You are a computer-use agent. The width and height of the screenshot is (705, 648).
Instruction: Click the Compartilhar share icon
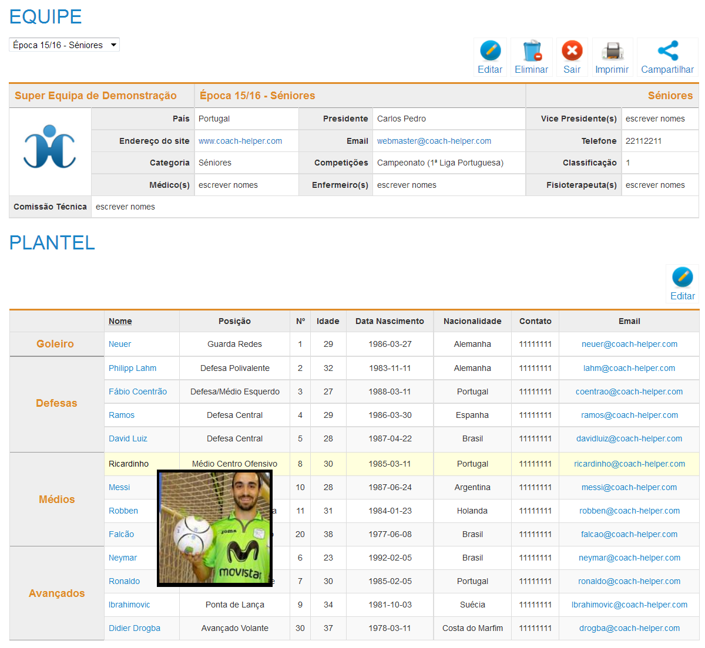(667, 52)
